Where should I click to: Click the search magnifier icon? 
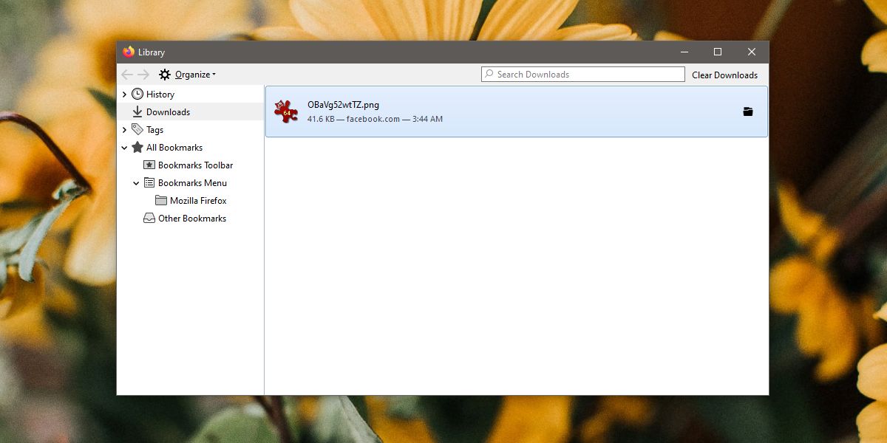[489, 74]
